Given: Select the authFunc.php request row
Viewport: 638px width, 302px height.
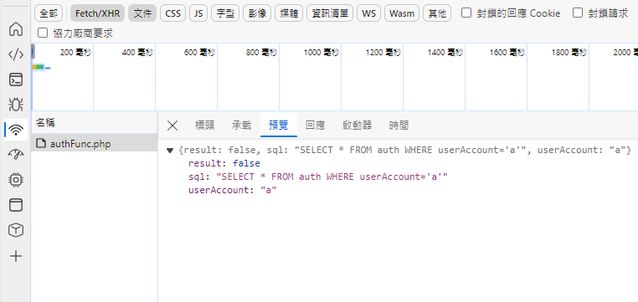Looking at the screenshot, I should (95, 144).
